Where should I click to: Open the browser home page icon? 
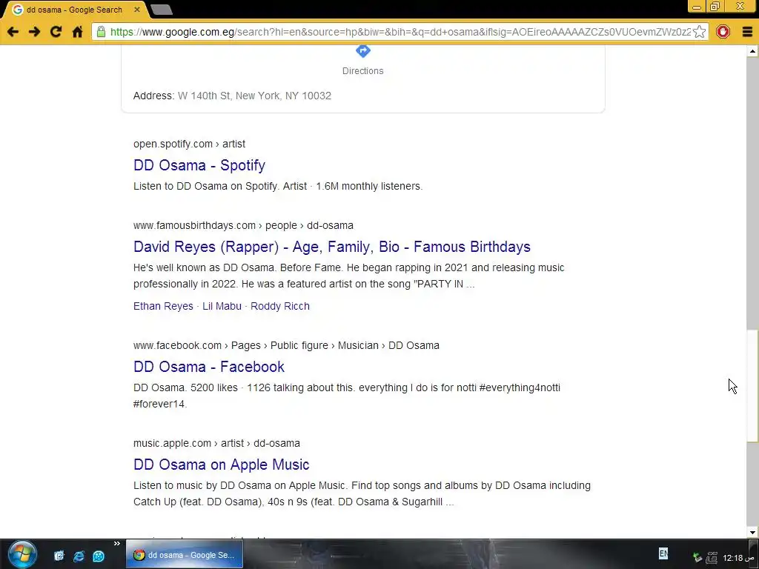(x=77, y=32)
